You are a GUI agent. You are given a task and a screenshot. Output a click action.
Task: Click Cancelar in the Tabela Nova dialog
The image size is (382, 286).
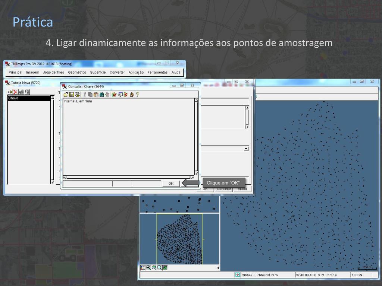point(224,189)
